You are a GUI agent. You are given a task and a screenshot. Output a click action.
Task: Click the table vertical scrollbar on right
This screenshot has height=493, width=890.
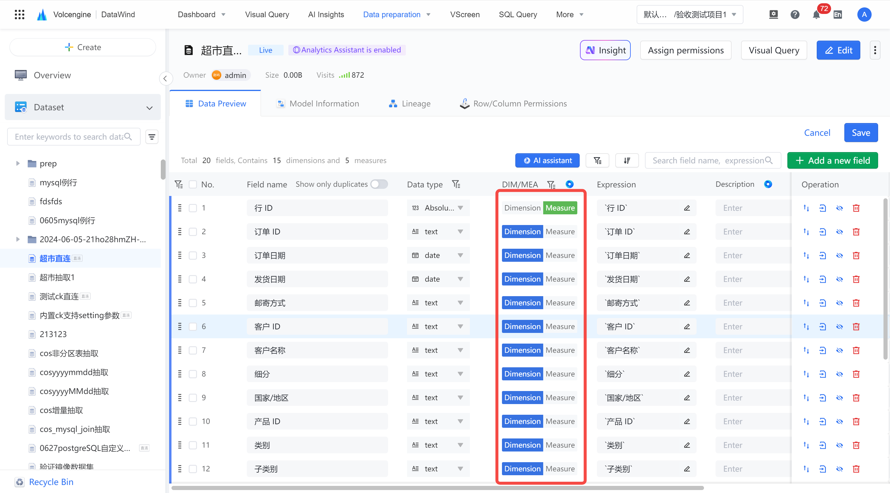click(x=885, y=279)
